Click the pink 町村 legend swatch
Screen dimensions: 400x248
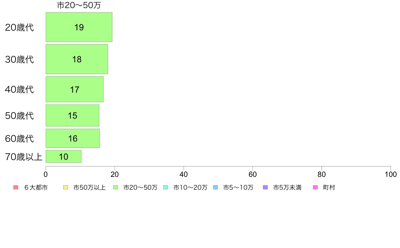315,187
